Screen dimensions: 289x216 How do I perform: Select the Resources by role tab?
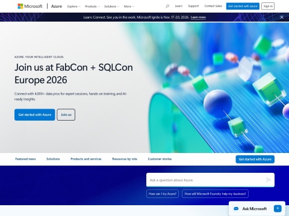(125, 159)
